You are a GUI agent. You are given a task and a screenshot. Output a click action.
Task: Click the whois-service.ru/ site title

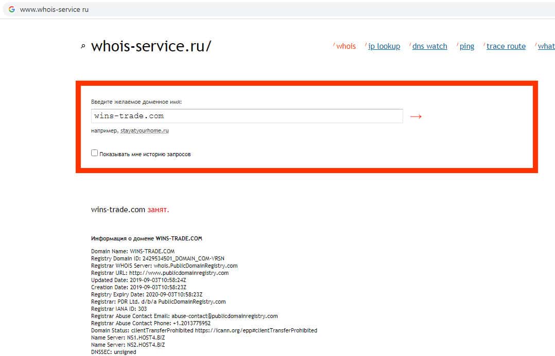[151, 46]
